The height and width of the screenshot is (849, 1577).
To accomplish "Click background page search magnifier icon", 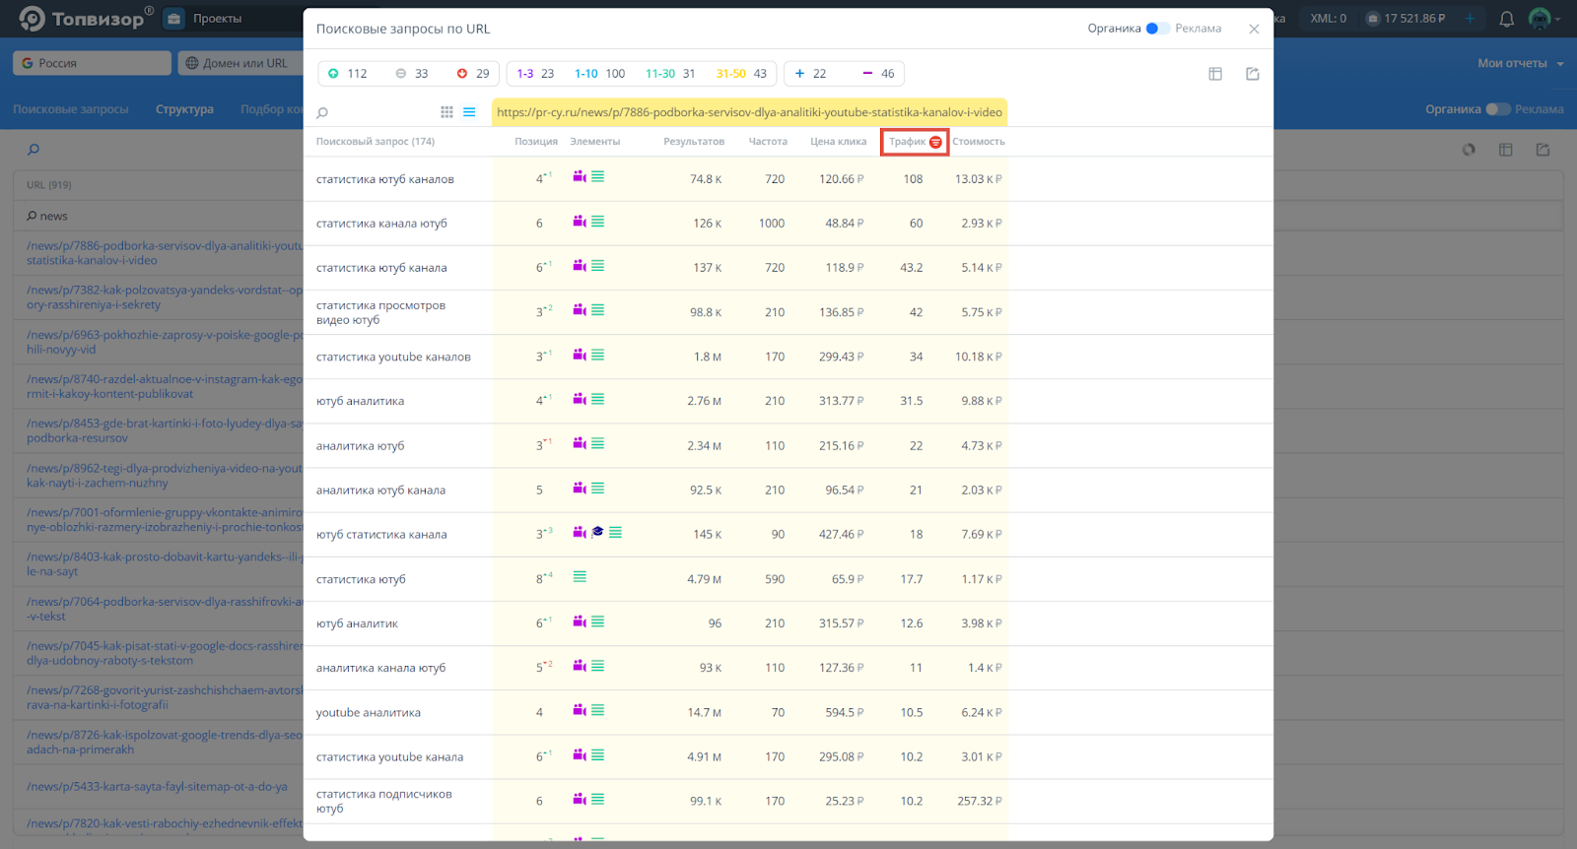I will pos(34,150).
